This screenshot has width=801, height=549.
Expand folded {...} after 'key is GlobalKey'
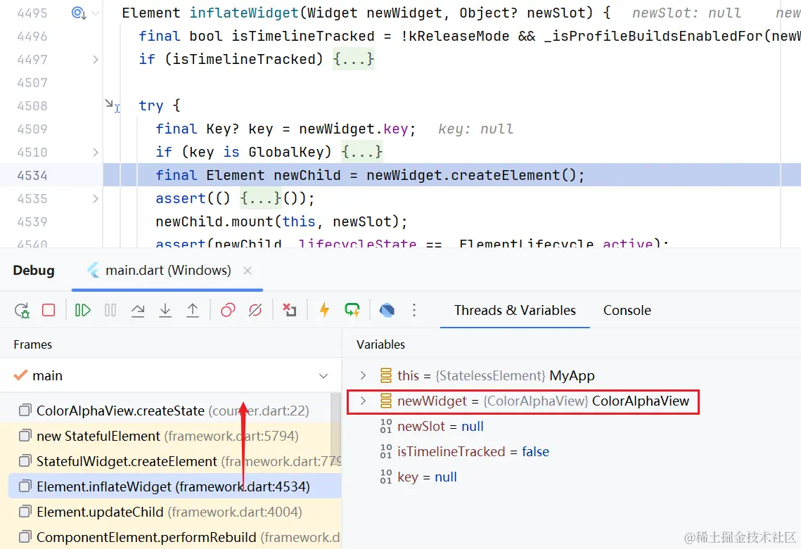pyautogui.click(x=361, y=152)
